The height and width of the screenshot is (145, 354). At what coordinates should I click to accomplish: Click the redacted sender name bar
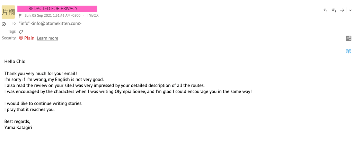coord(57,8)
